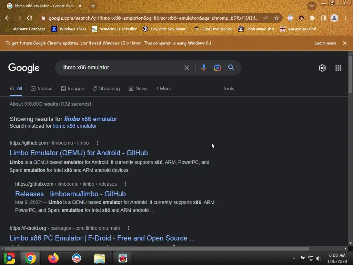Open the Windows 11 Installer bookmark
Screen dimensions: 353x265
(x=114, y=29)
